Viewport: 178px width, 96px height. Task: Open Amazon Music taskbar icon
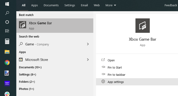(7, 83)
